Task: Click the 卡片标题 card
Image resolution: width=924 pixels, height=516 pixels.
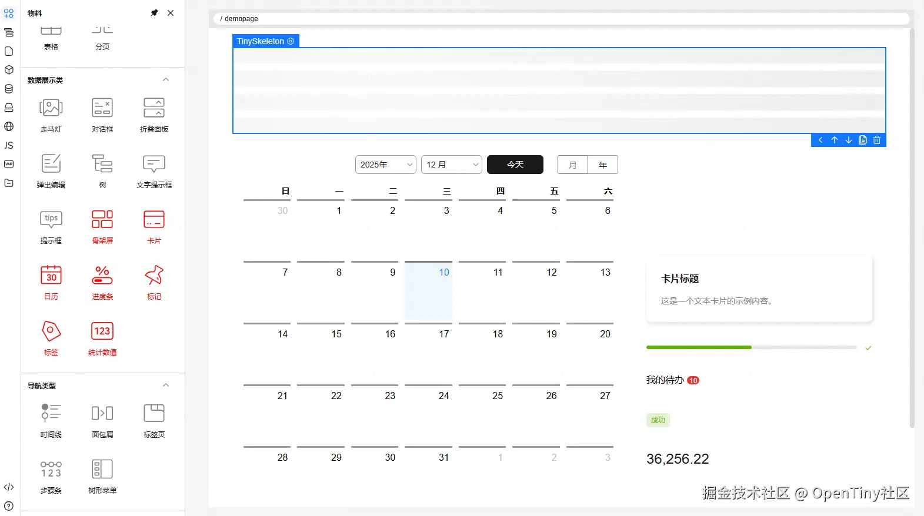Action: coord(759,289)
